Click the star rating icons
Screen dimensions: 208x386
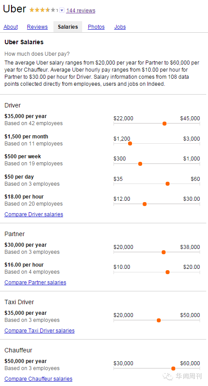pos(44,10)
